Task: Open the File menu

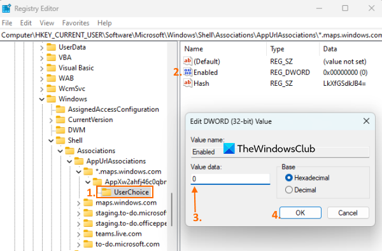Action: click(x=7, y=23)
